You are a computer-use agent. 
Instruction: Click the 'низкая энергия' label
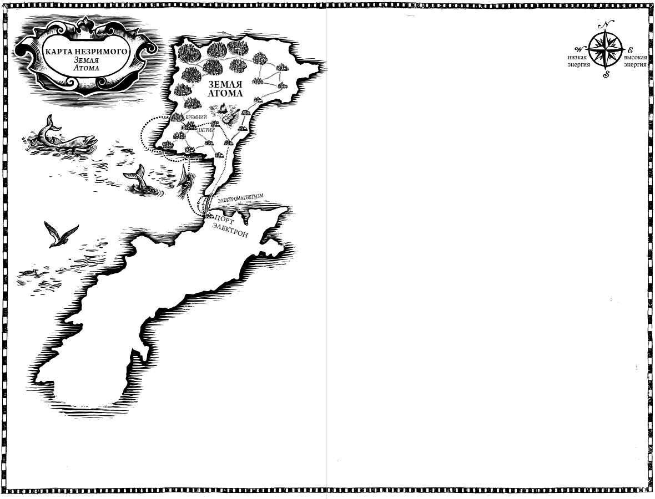click(578, 61)
